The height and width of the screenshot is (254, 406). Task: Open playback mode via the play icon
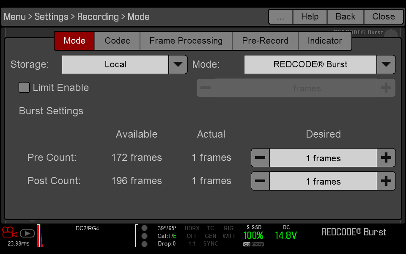27,233
